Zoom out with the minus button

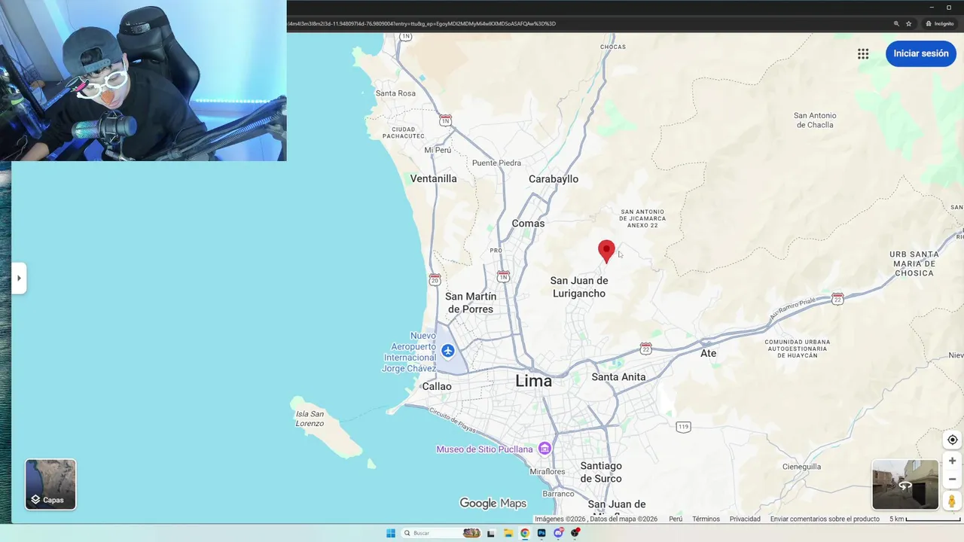pos(952,479)
